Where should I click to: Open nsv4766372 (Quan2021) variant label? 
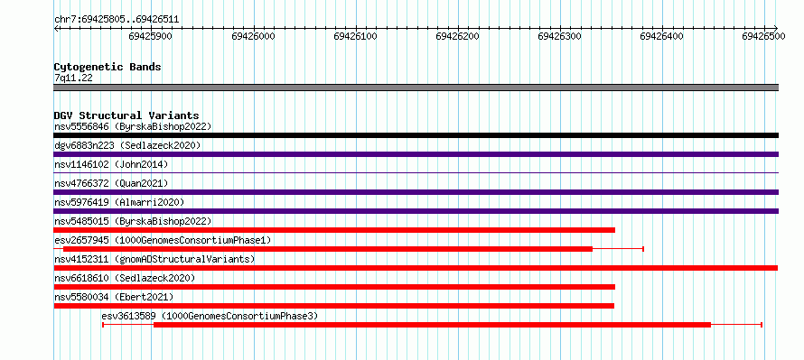pyautogui.click(x=111, y=183)
